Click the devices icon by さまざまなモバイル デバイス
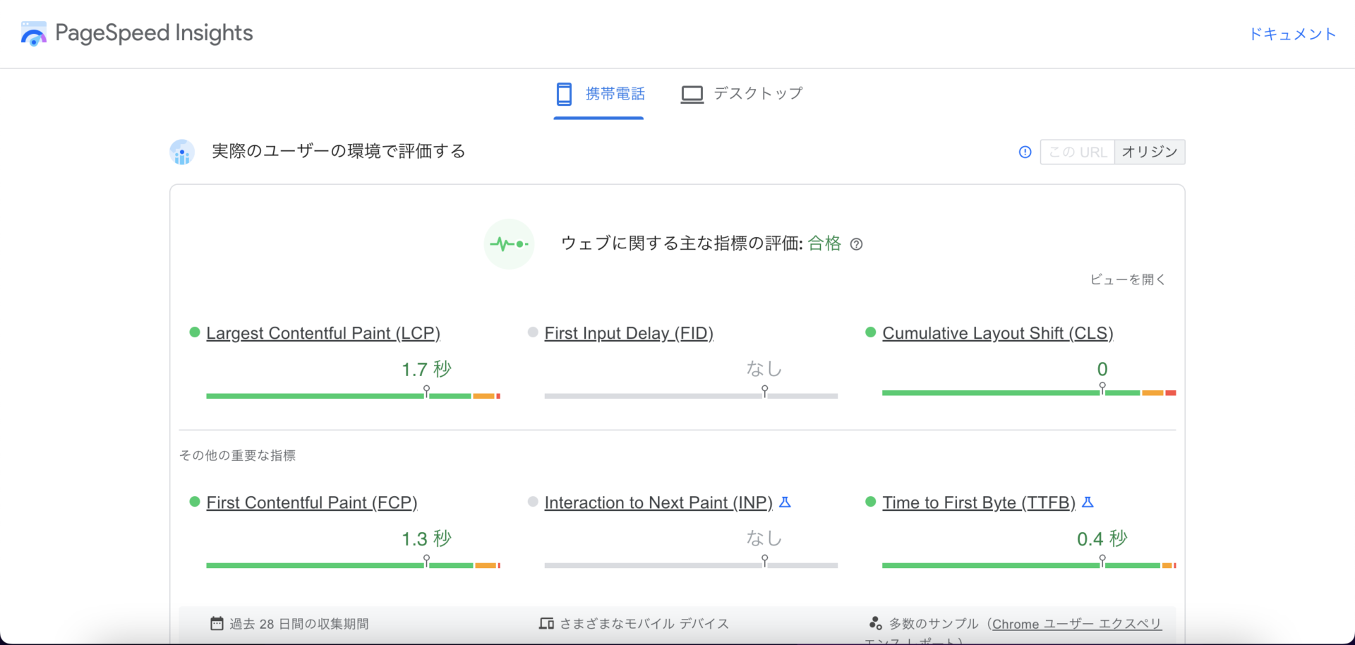The image size is (1355, 645). tap(546, 623)
